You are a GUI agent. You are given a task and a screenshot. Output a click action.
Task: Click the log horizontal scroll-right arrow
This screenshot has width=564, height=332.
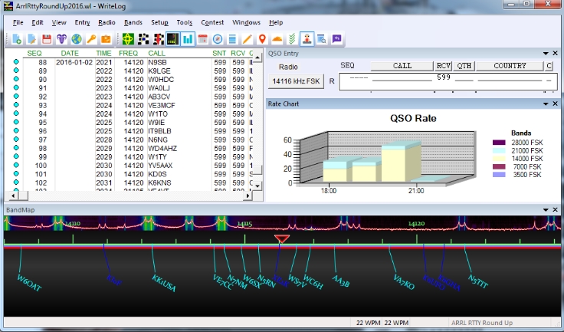coord(248,196)
